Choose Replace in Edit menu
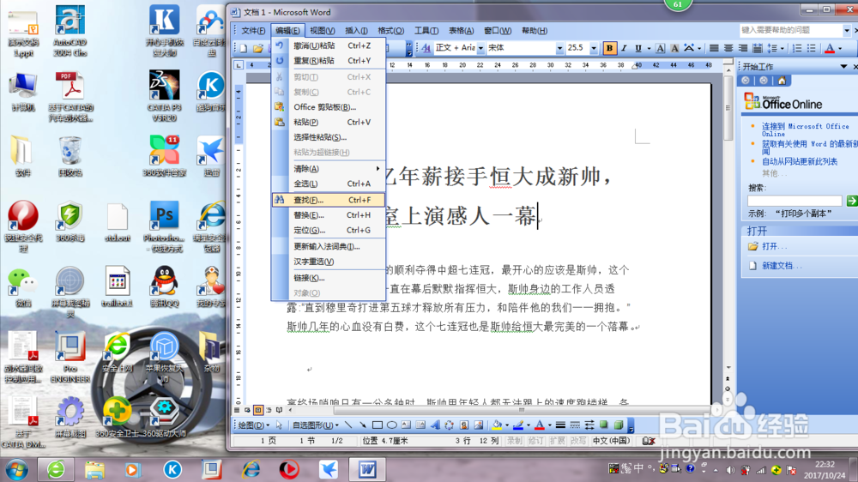 329,215
